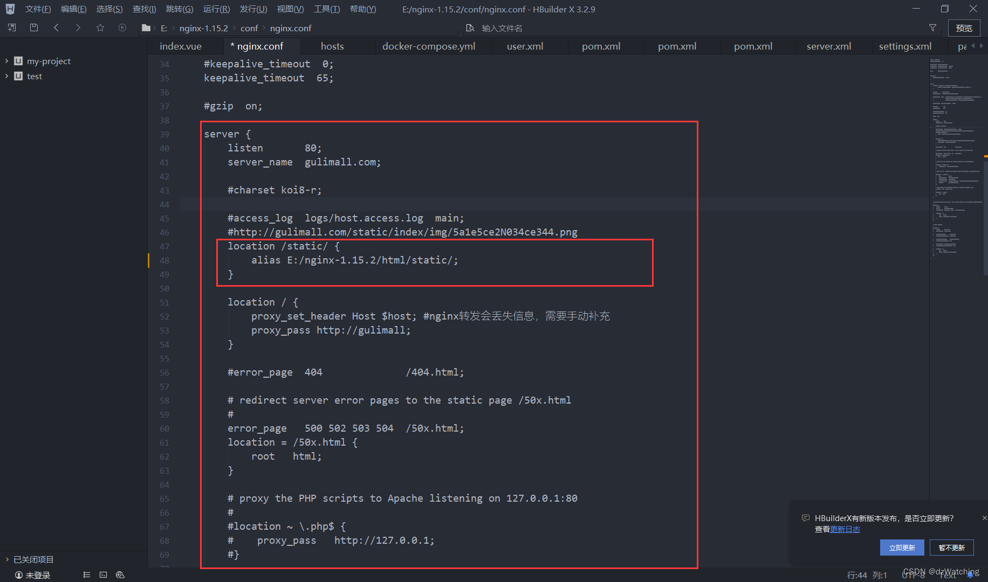Click the 'keepalive_timeout 65;' line
This screenshot has width=988, height=582.
[269, 78]
